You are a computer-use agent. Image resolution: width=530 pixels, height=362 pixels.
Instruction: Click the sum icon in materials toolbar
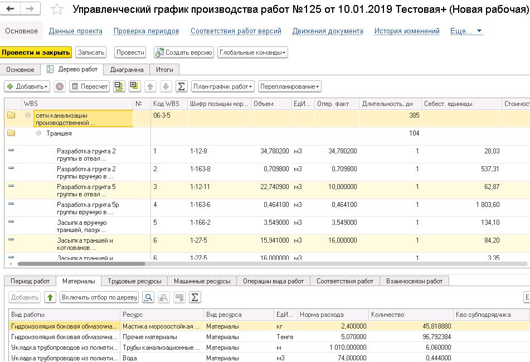click(x=195, y=297)
